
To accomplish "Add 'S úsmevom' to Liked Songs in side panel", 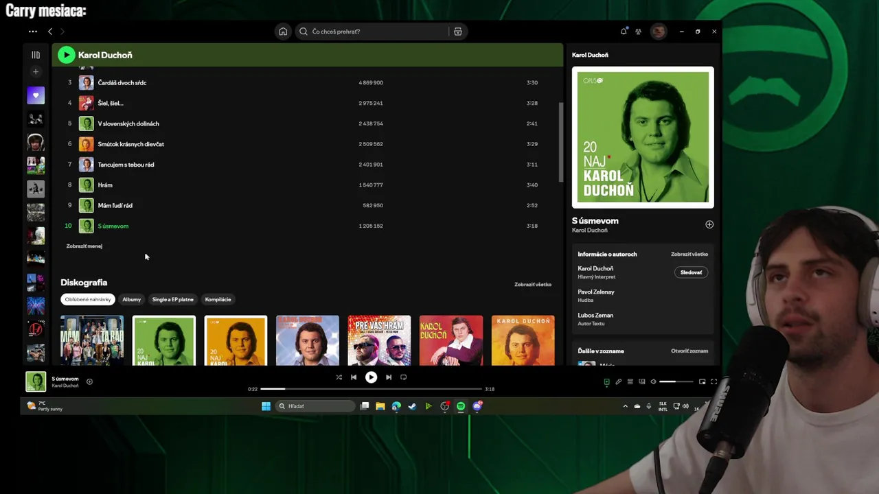I will tap(709, 224).
